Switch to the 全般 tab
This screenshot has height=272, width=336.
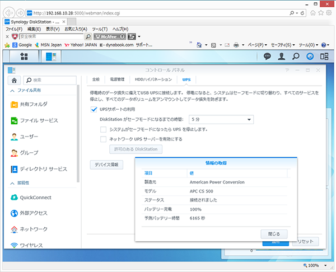click(96, 79)
